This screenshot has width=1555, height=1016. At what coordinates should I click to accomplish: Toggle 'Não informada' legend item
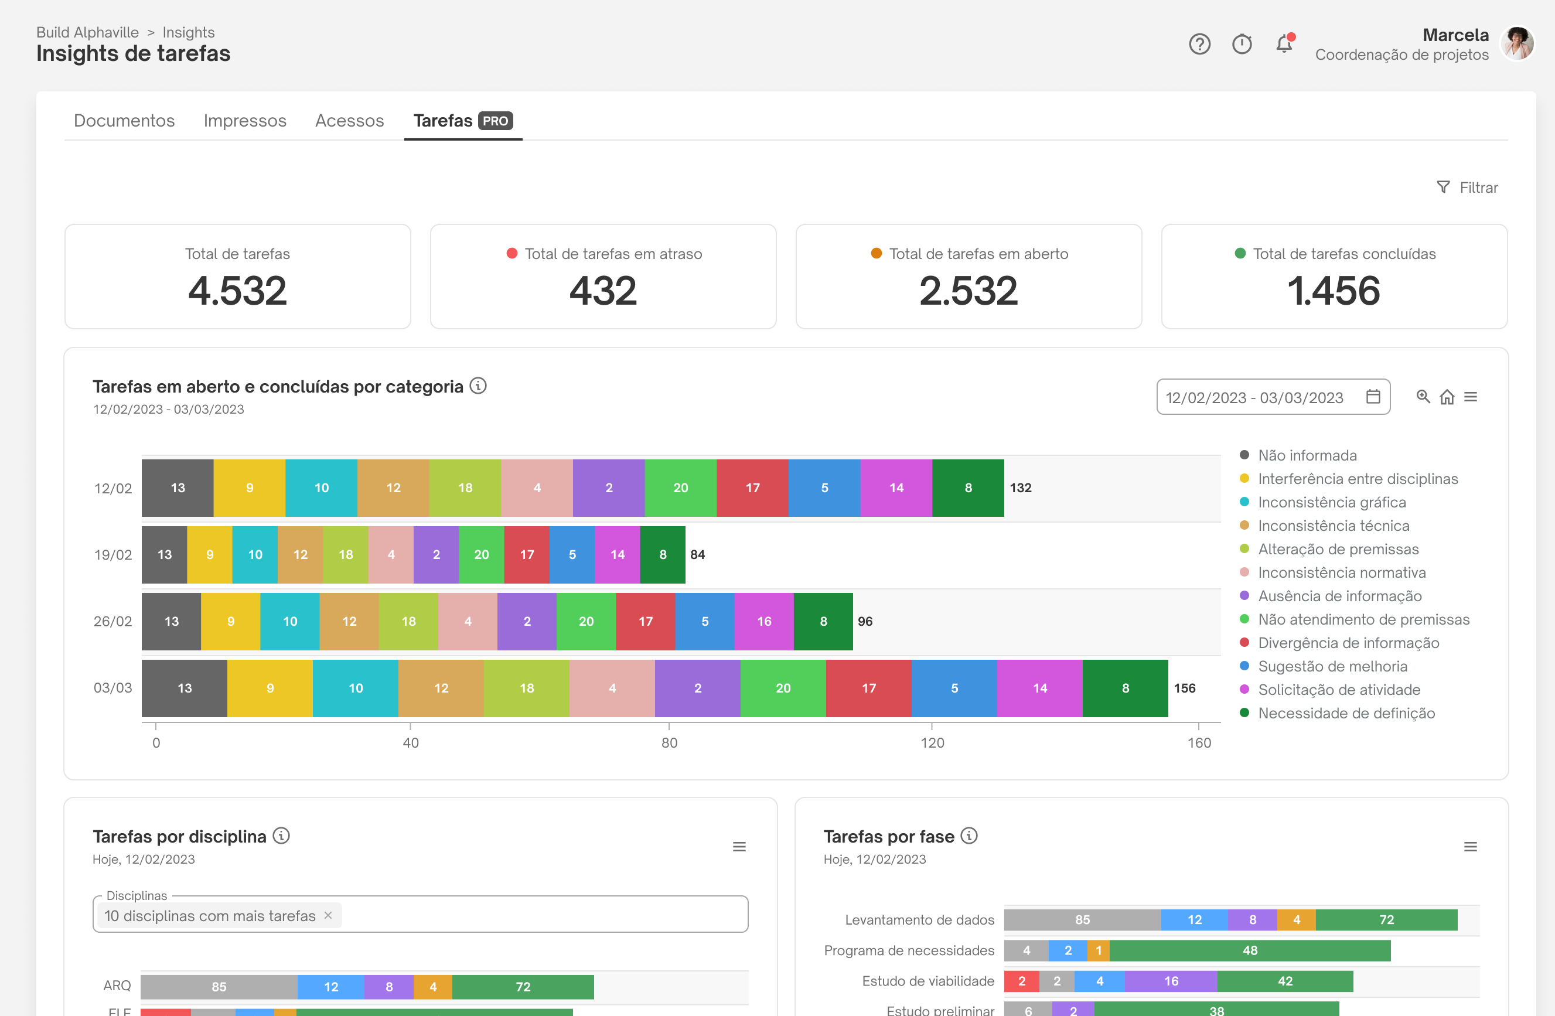click(x=1298, y=455)
